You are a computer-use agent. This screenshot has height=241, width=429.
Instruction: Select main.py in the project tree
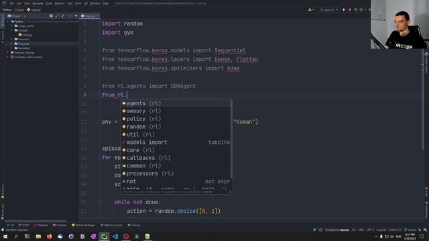(25, 35)
